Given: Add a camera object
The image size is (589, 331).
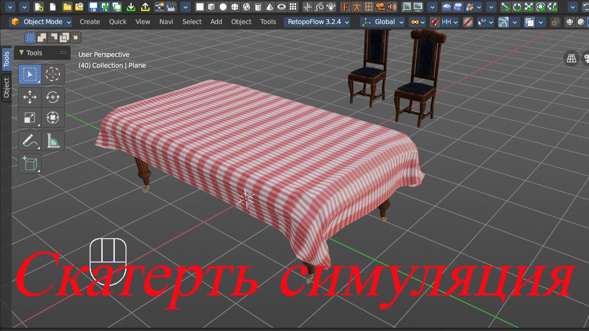Looking at the screenshot, I should click(x=380, y=7).
